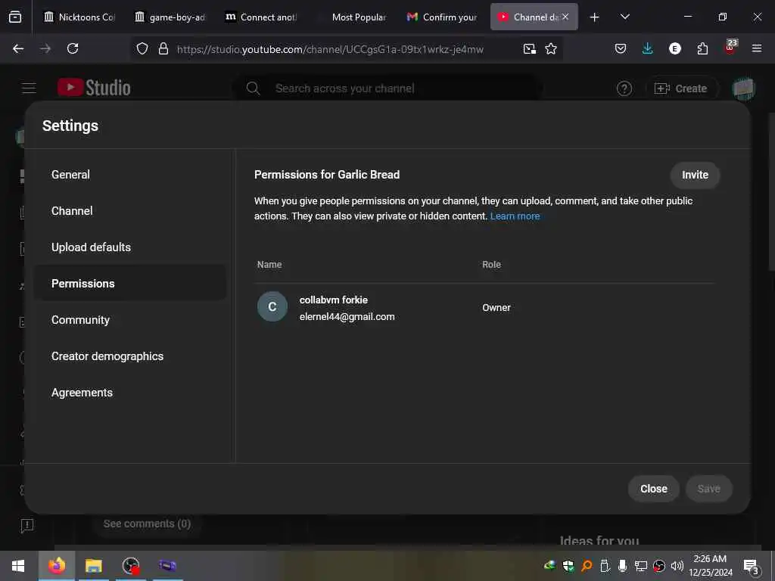Click the Name column header

coord(269,265)
